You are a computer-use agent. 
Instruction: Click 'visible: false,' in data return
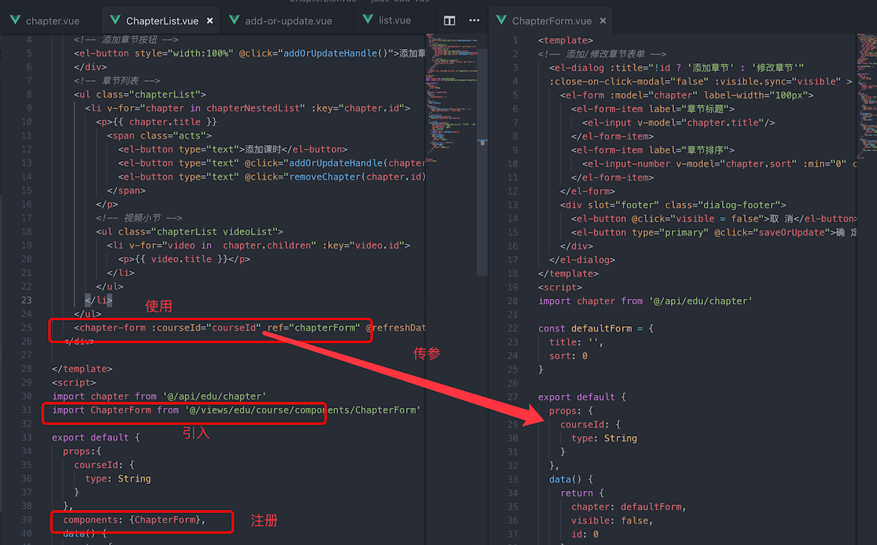coord(612,521)
